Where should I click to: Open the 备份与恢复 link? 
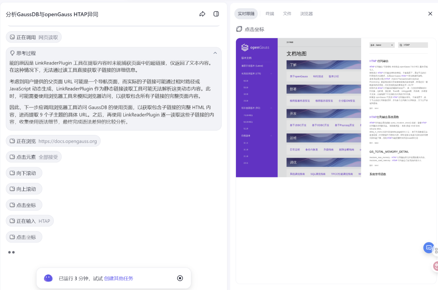click(x=312, y=150)
